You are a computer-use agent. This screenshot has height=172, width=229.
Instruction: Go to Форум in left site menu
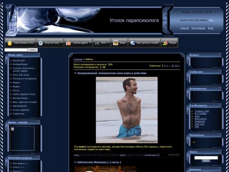[x=16, y=83]
